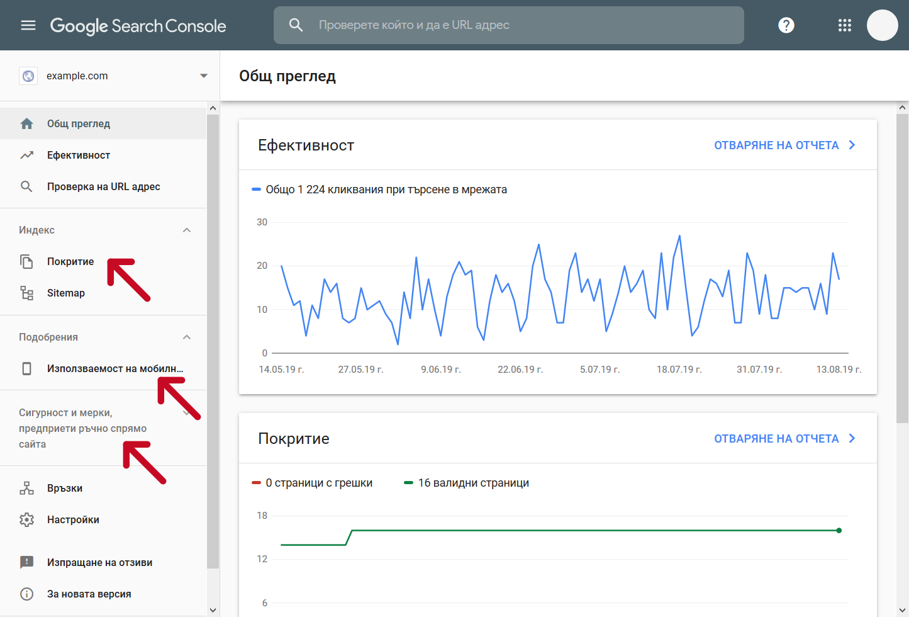Click the red error pages legend marker
Image resolution: width=909 pixels, height=617 pixels.
tap(256, 483)
